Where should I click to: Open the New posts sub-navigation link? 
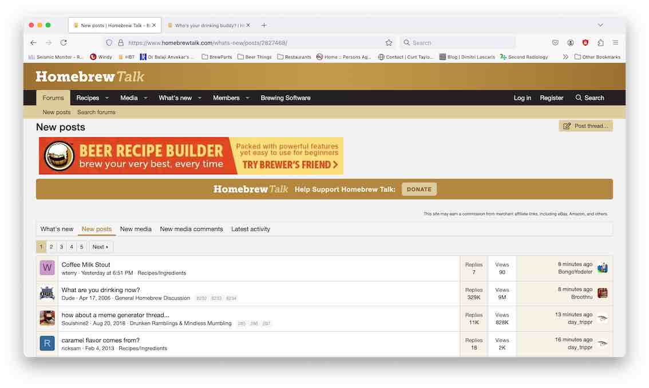coord(56,112)
